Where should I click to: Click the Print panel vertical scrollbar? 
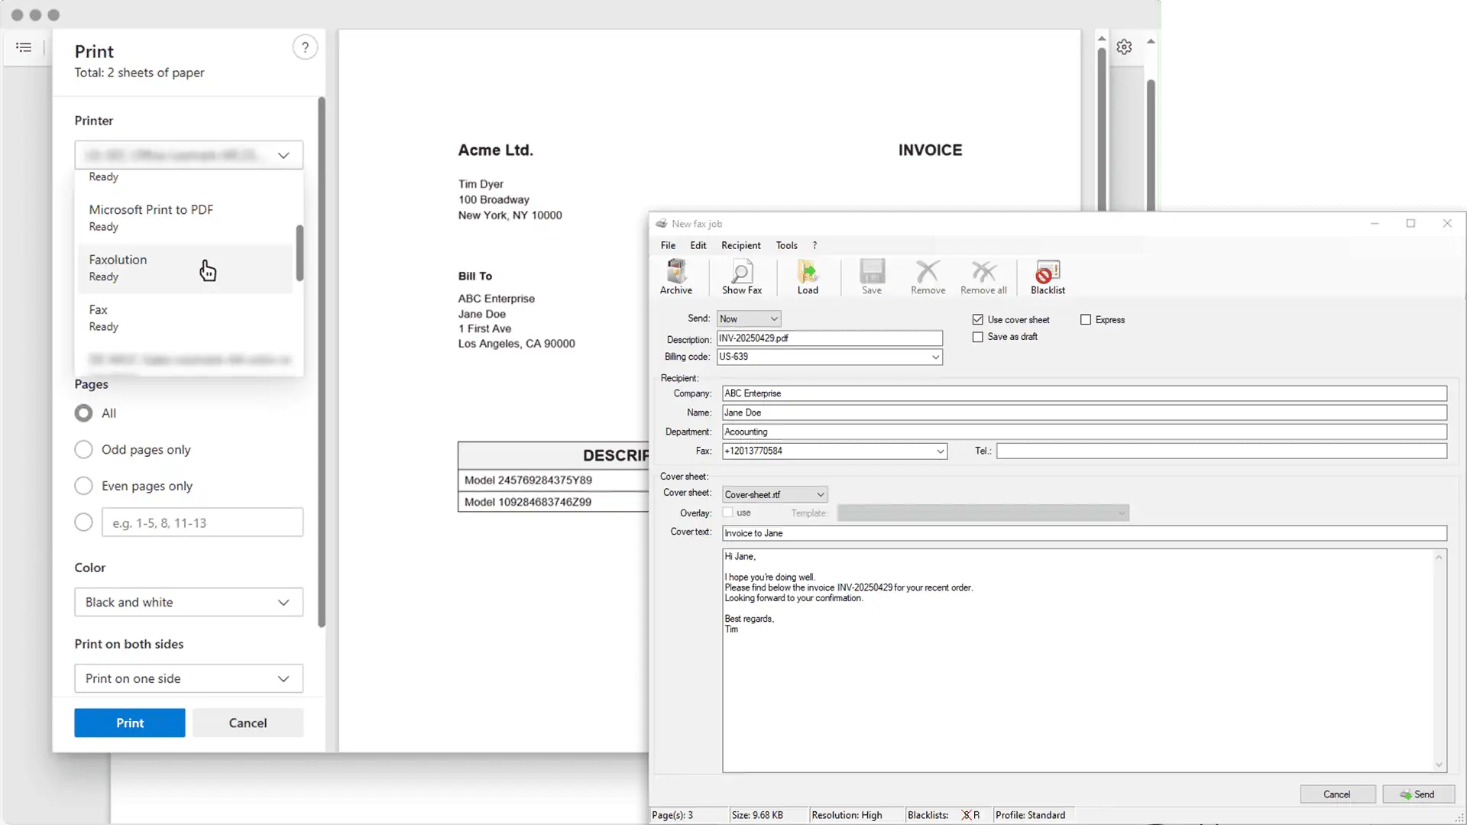322,362
